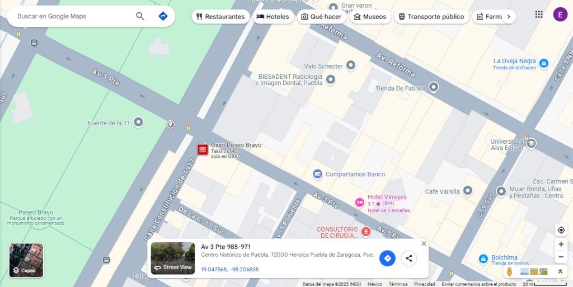Toggle the Capas layers view
573x287 pixels.
(26, 261)
